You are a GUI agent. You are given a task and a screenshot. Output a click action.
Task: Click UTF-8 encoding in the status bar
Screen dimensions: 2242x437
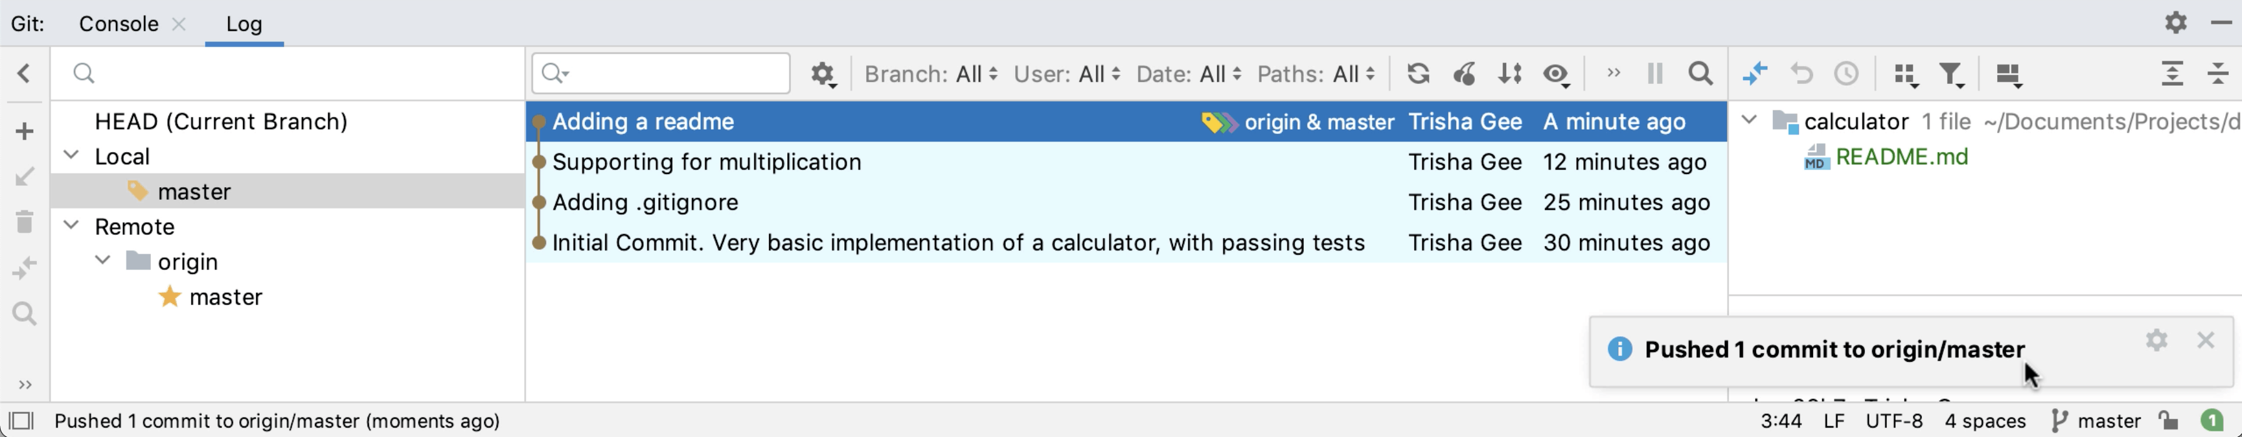(x=1896, y=421)
